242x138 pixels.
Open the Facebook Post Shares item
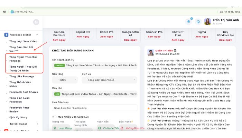tap(24, 92)
